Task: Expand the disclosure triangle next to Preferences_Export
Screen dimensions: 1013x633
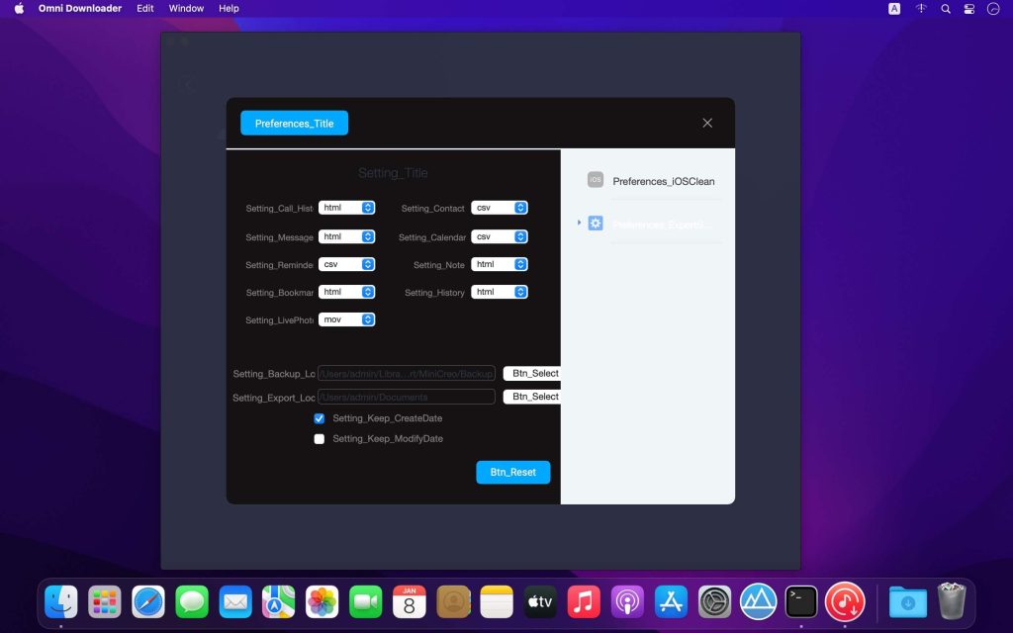Action: tap(579, 223)
